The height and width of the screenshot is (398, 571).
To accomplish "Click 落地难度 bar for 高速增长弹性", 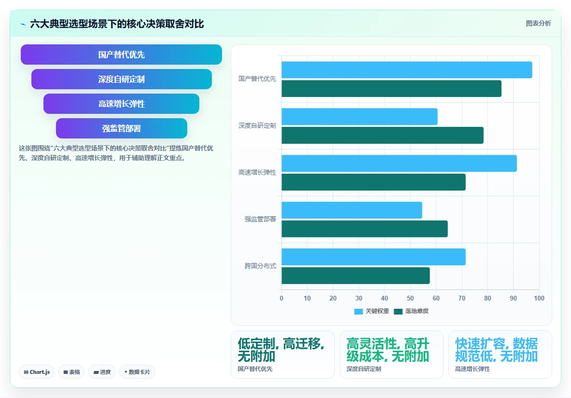I will click(x=374, y=182).
